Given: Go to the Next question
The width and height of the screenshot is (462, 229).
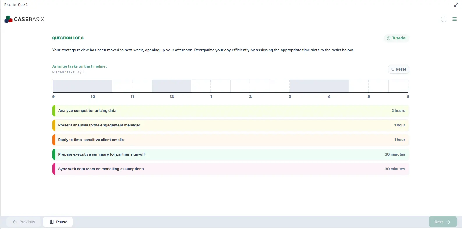Looking at the screenshot, I should pos(443,222).
